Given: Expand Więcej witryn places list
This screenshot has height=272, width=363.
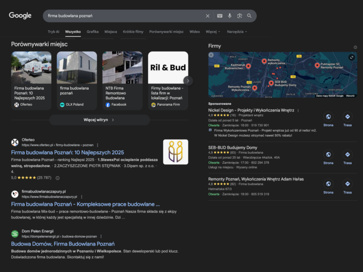Looking at the screenshot, I should [99, 120].
